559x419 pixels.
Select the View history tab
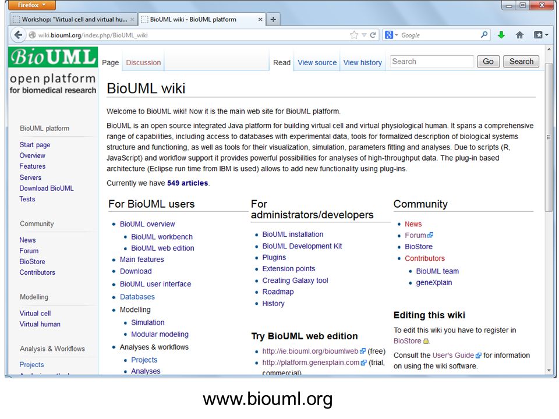pos(363,63)
